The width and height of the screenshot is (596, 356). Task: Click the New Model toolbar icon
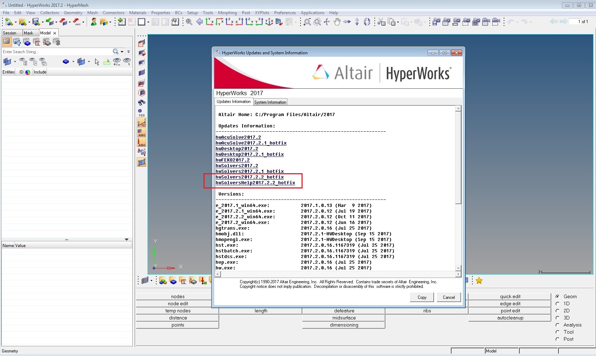coord(9,22)
